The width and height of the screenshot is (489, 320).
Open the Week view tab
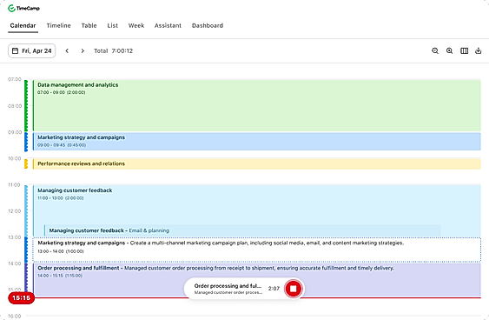(136, 25)
